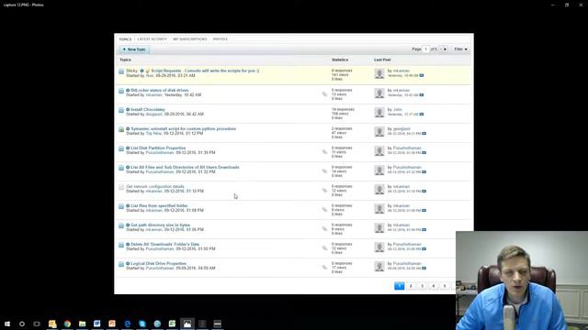Go to next page using arrow
The image size is (588, 330).
coord(445,49)
